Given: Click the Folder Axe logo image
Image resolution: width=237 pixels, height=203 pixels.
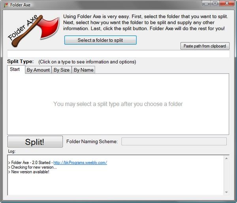Looking at the screenshot, I should [x=34, y=30].
